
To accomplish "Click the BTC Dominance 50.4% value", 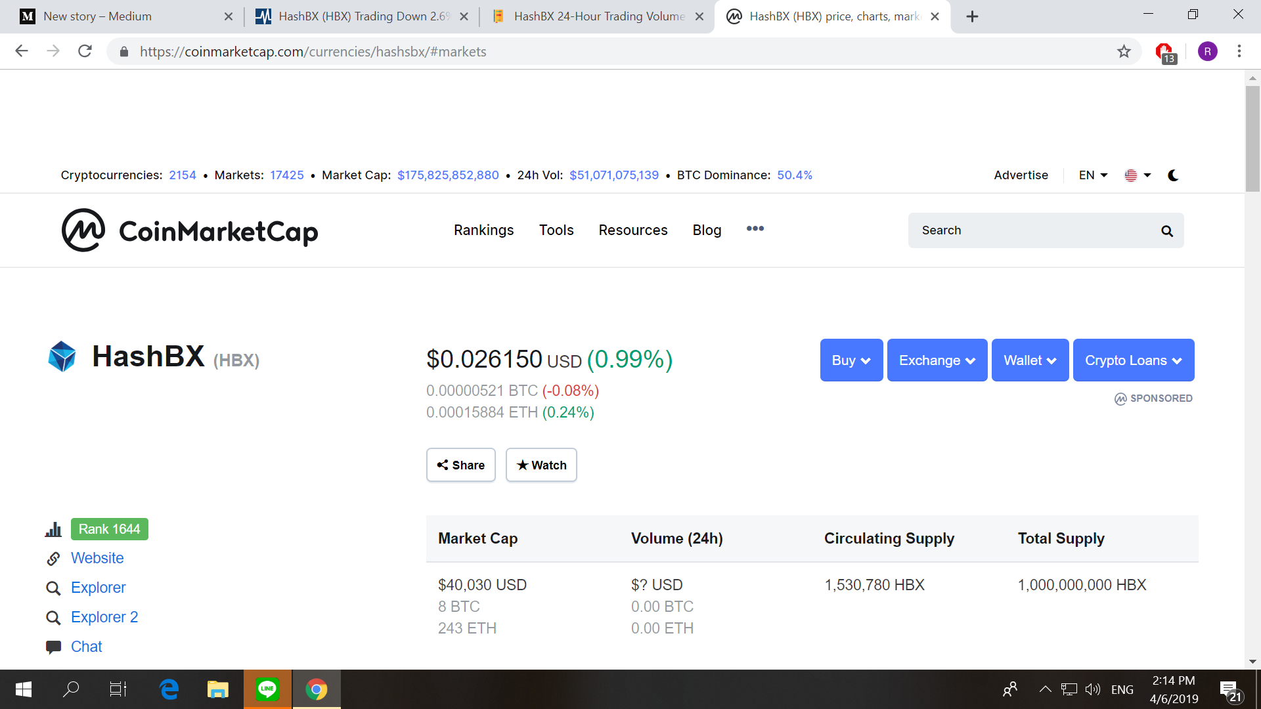I will [795, 175].
